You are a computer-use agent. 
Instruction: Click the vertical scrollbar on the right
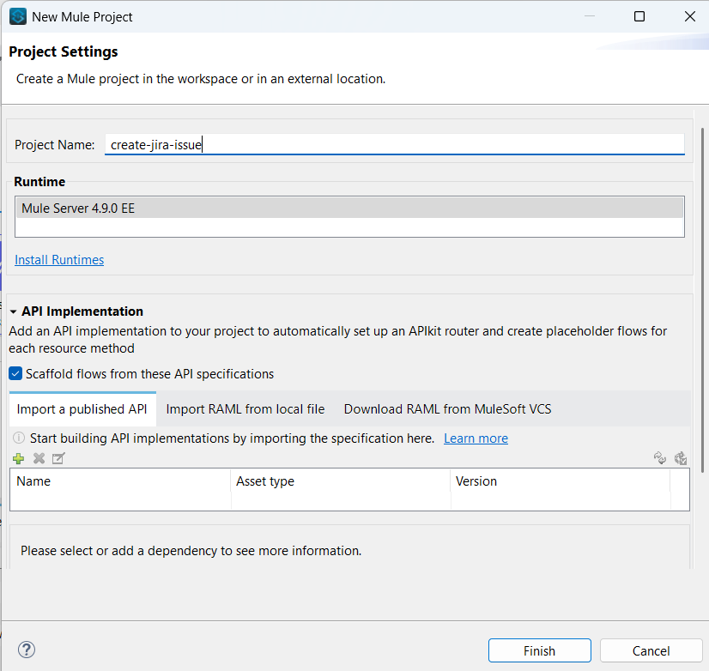tap(703, 300)
